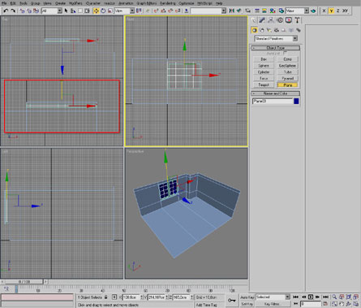Click the Mirror tool icon
361x308 pixels.
232,11
